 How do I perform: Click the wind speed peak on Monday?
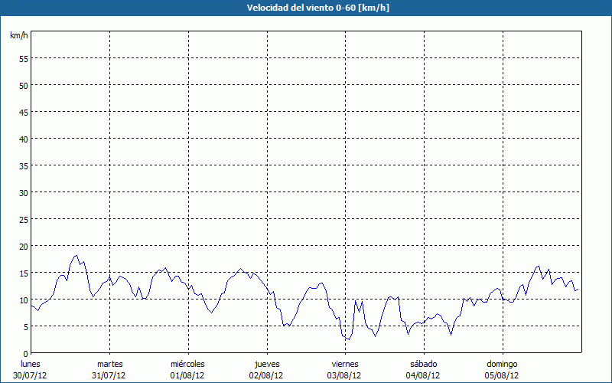76,256
